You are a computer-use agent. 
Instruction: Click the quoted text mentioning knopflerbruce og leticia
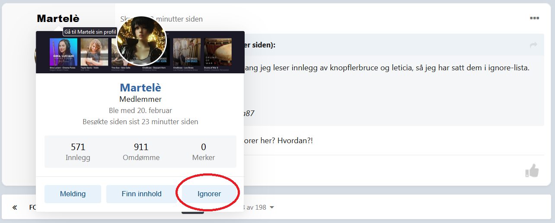(387, 68)
